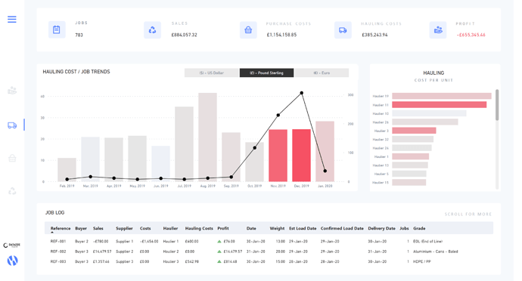
Task: Select the Haulier 1 bar
Action: pyautogui.click(x=410, y=156)
